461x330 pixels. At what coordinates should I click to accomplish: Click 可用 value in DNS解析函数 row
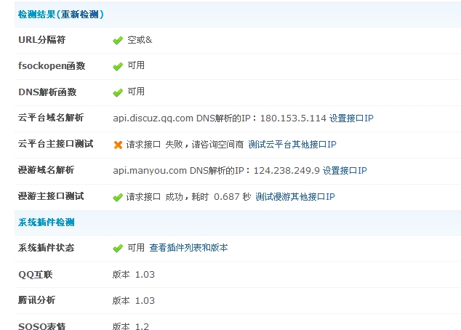pyautogui.click(x=136, y=92)
